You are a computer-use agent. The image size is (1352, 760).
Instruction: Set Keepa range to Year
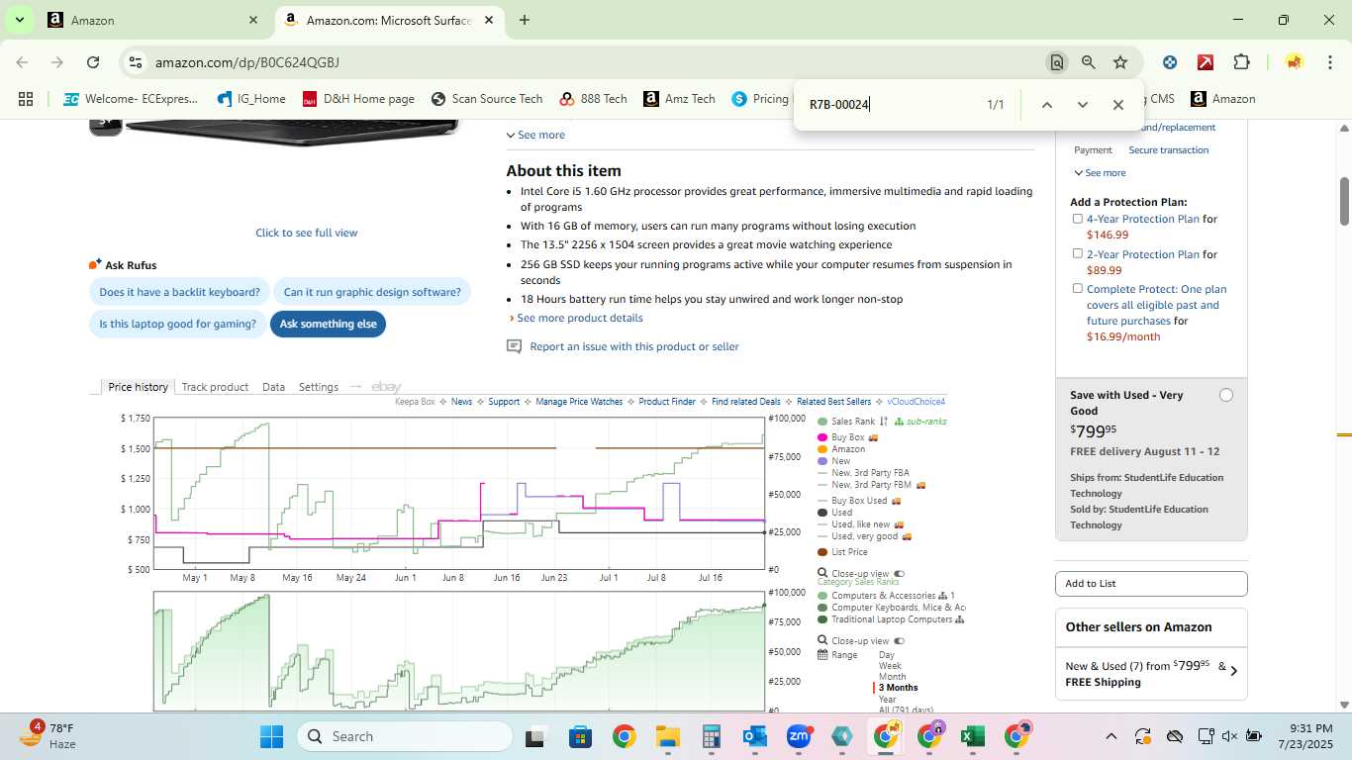(887, 699)
